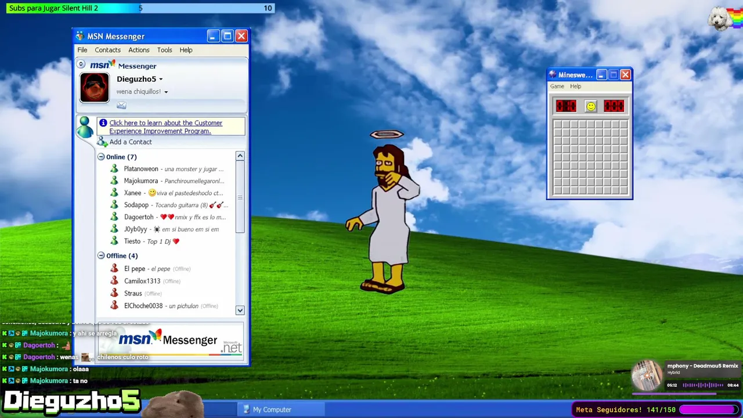Click the blue info icon beside the Customer Experience notice
This screenshot has height=418, width=743.
pos(103,122)
